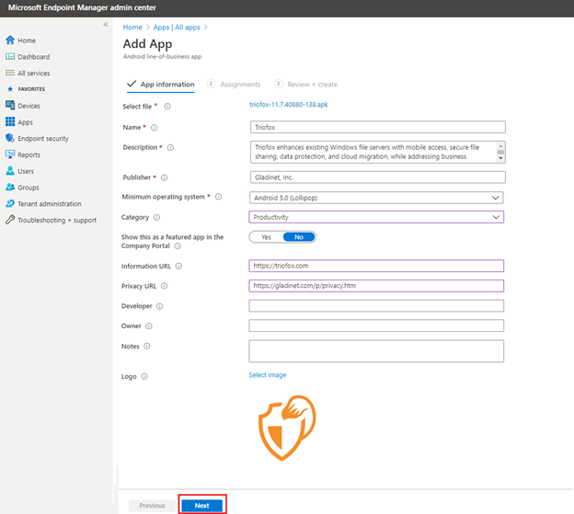The width and height of the screenshot is (574, 514).
Task: Open Apps grid icon in sidebar
Action: pos(10,121)
